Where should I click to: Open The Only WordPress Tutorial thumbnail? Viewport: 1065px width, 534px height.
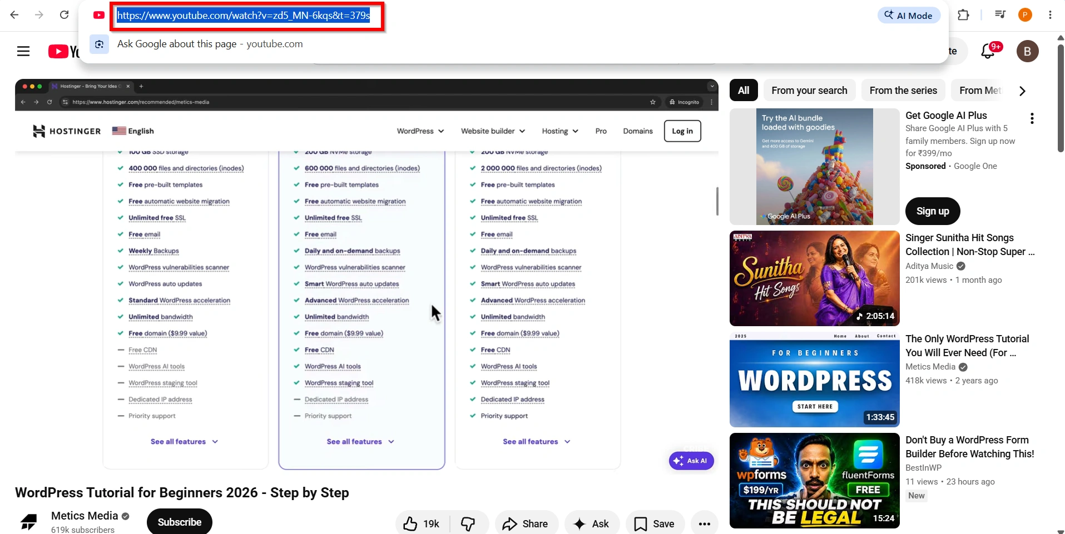tap(814, 380)
